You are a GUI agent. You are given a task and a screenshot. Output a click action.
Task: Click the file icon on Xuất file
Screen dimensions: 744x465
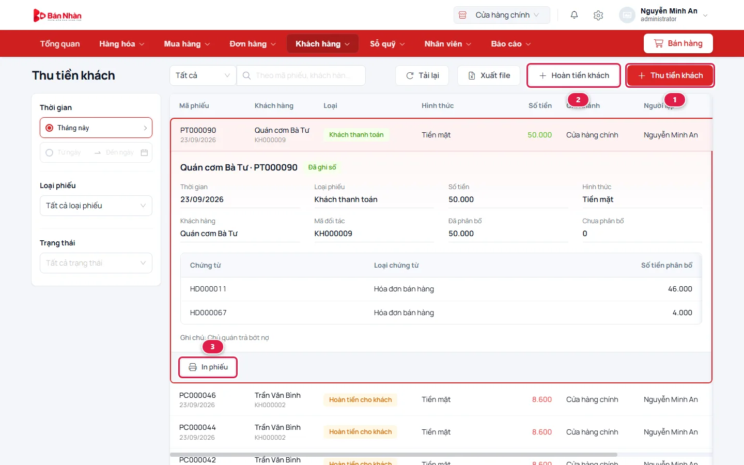472,75
